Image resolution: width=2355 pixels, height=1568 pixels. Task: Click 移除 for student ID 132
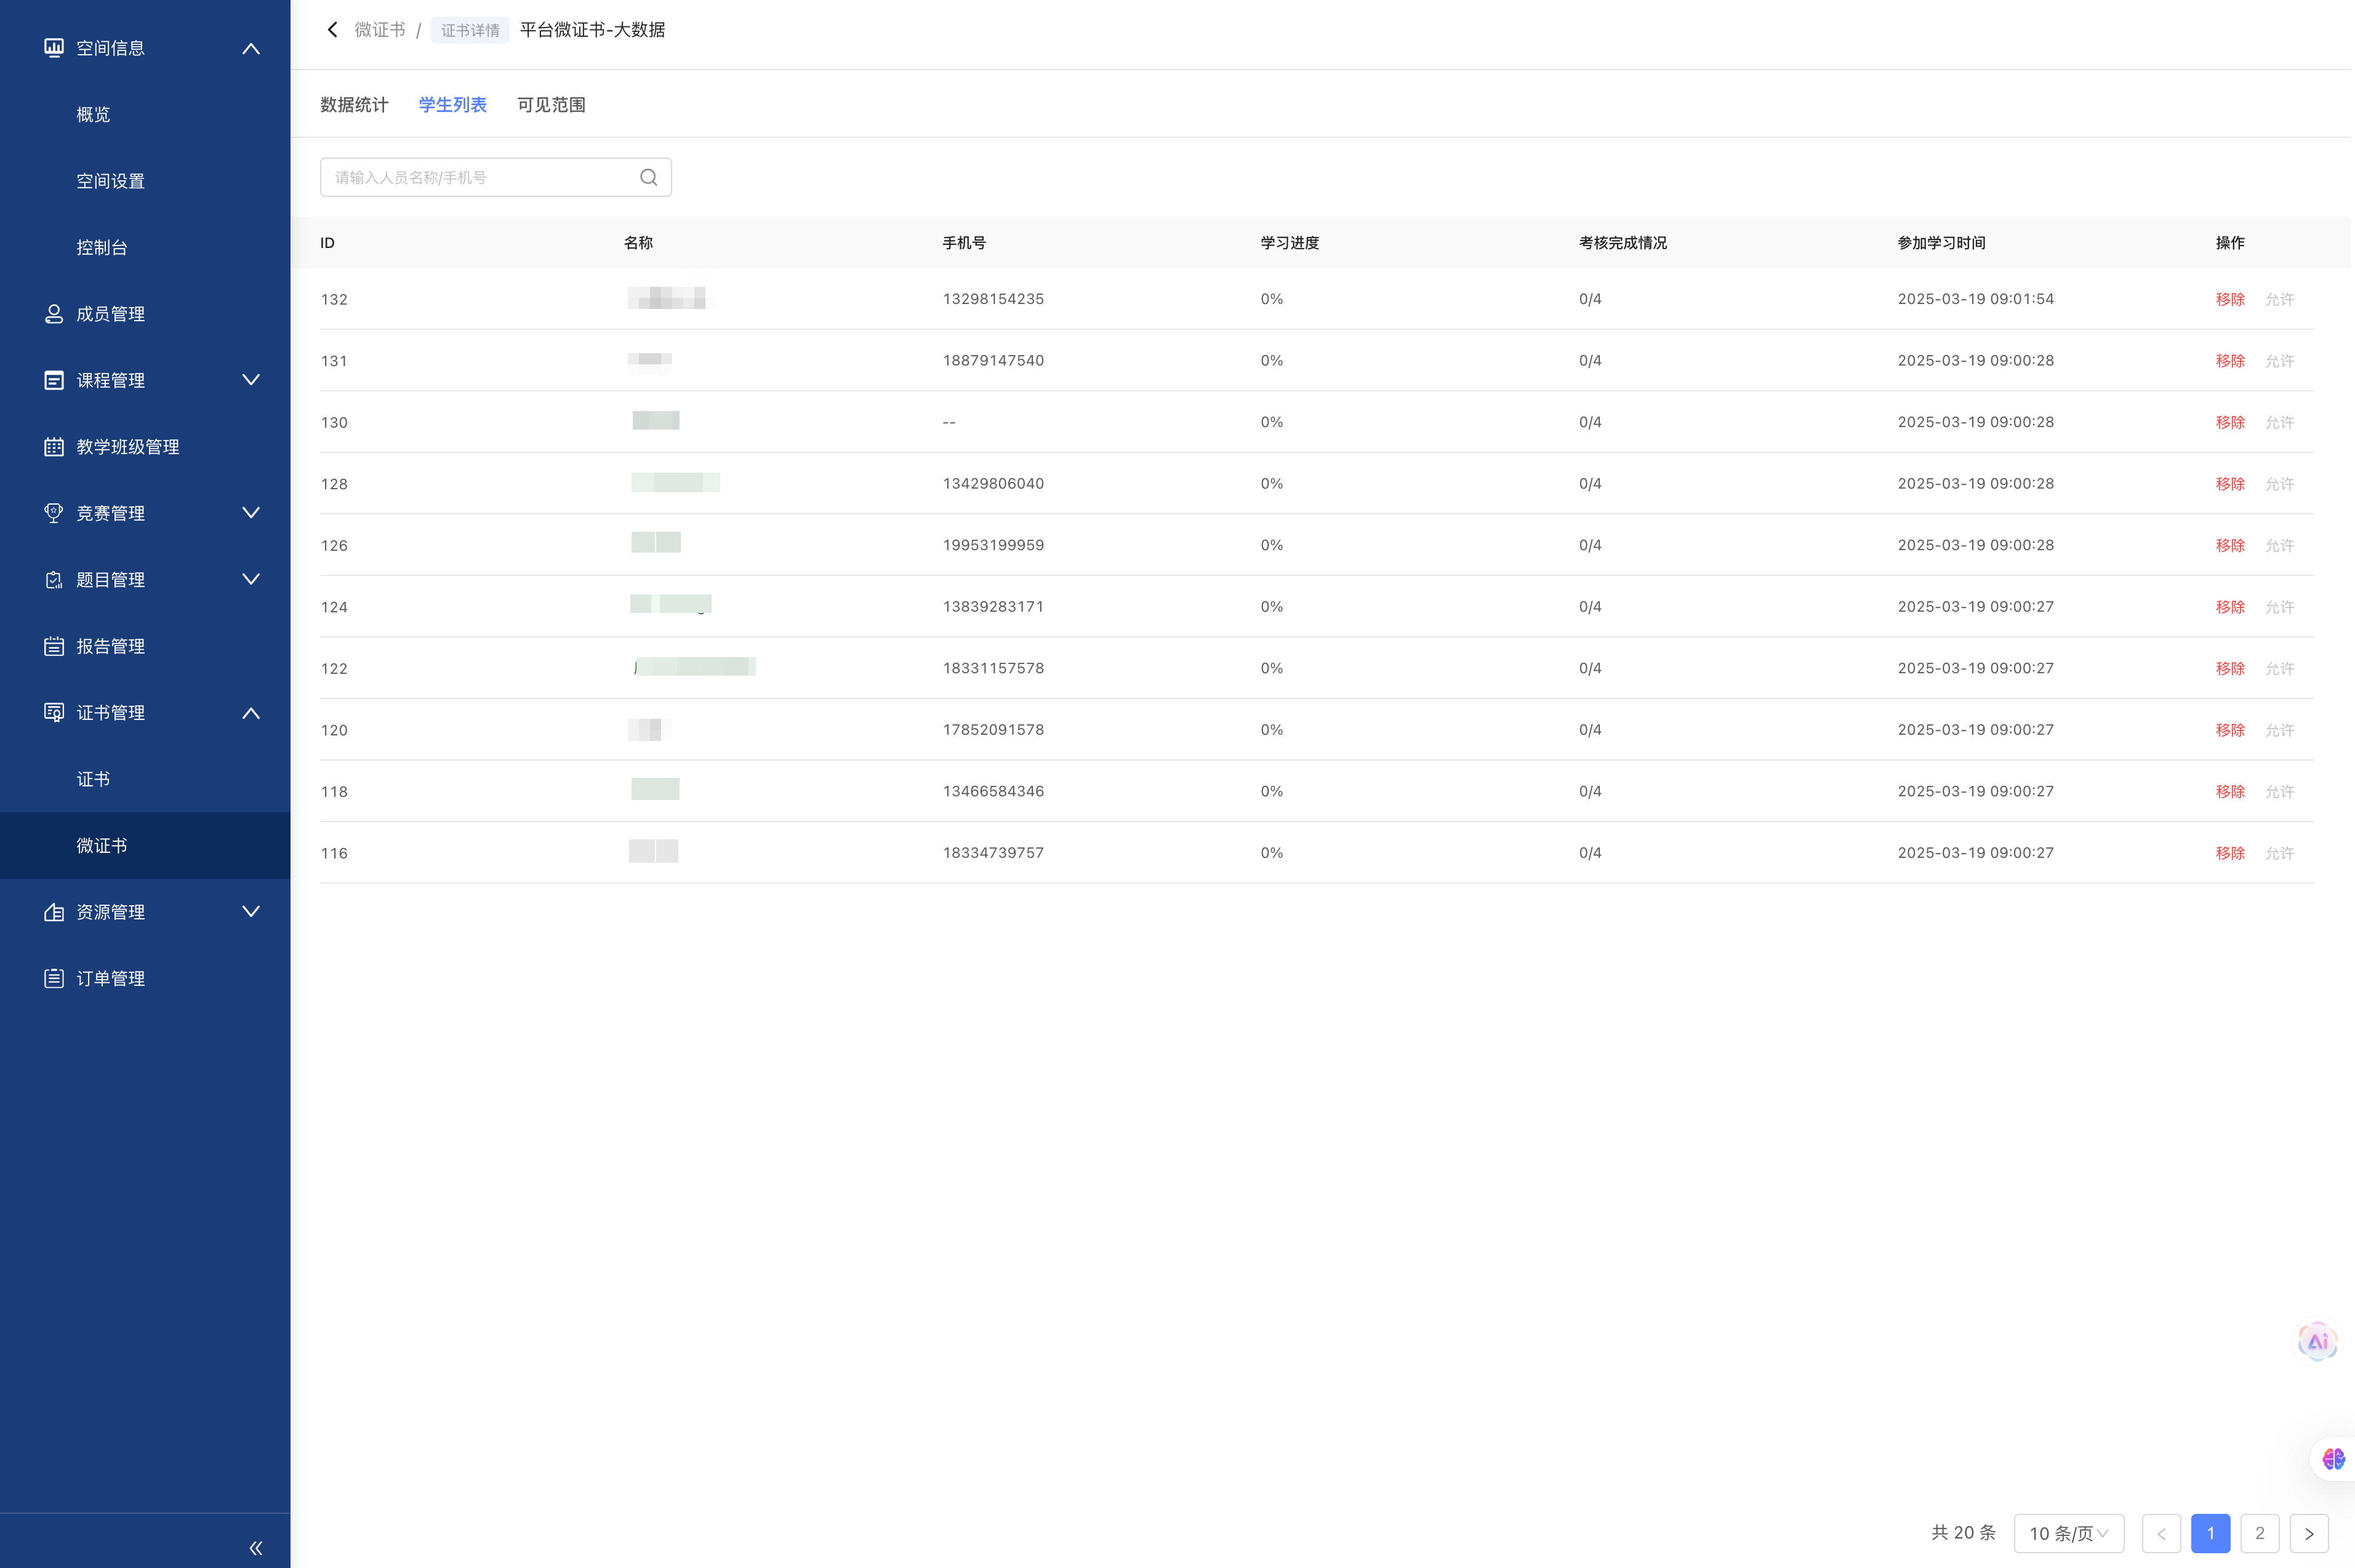click(x=2229, y=299)
